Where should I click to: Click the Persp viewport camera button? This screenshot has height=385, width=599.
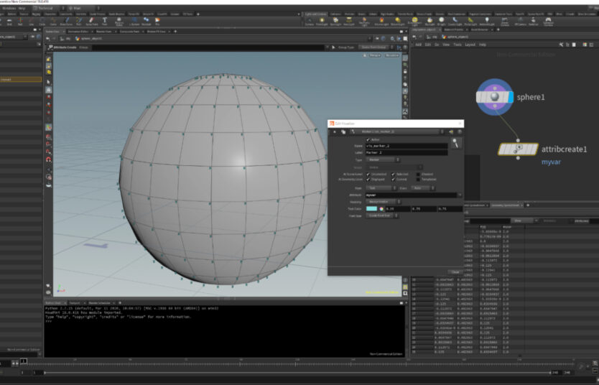(374, 55)
